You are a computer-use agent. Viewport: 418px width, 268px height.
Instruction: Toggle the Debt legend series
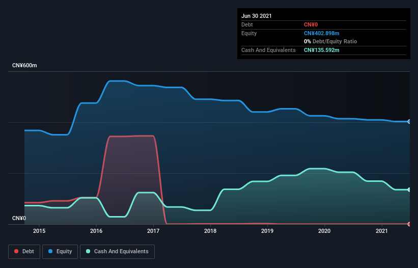[24, 252]
